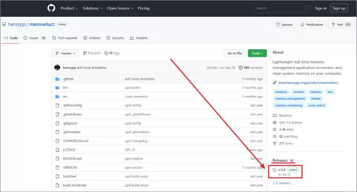Open the 'add issue templates' commit for .github
This screenshot has width=357, height=192.
tap(140, 79)
